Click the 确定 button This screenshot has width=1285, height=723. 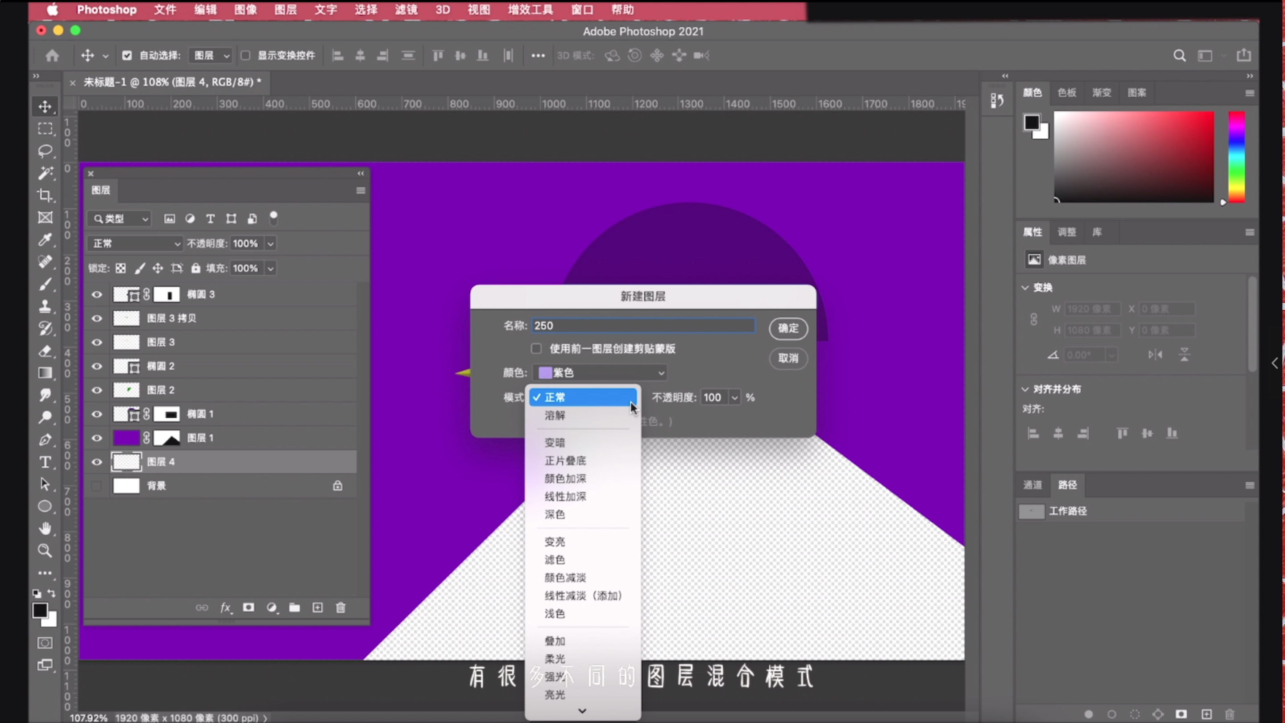(x=788, y=328)
